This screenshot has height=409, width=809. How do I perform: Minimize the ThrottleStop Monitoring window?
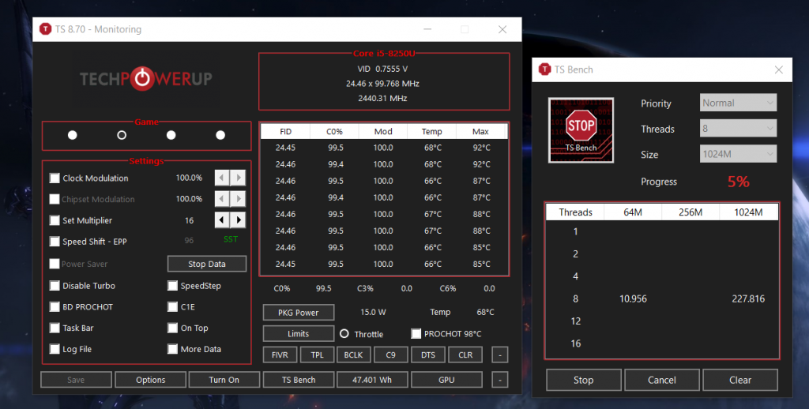pos(427,29)
